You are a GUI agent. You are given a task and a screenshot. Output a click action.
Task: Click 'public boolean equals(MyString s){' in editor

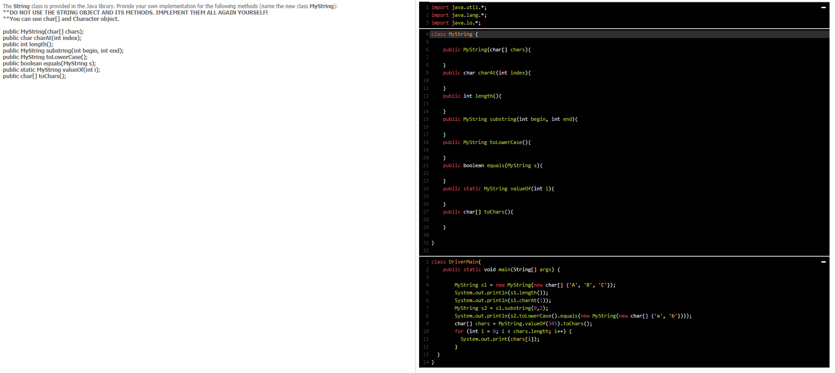pyautogui.click(x=493, y=165)
